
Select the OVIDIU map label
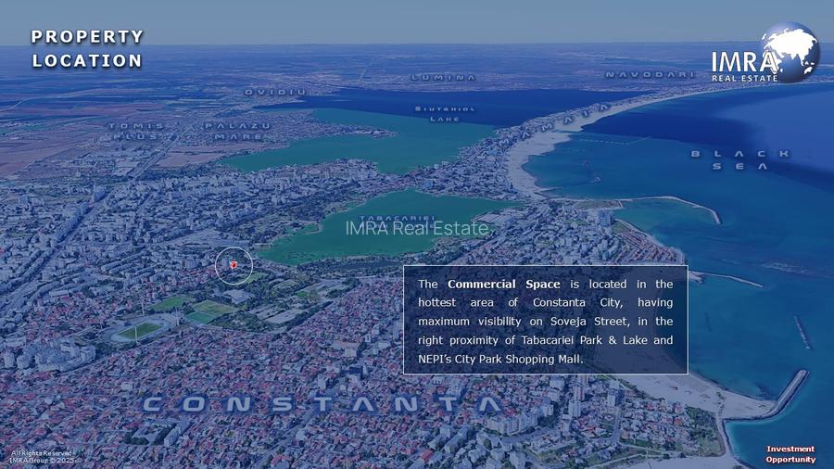[275, 92]
